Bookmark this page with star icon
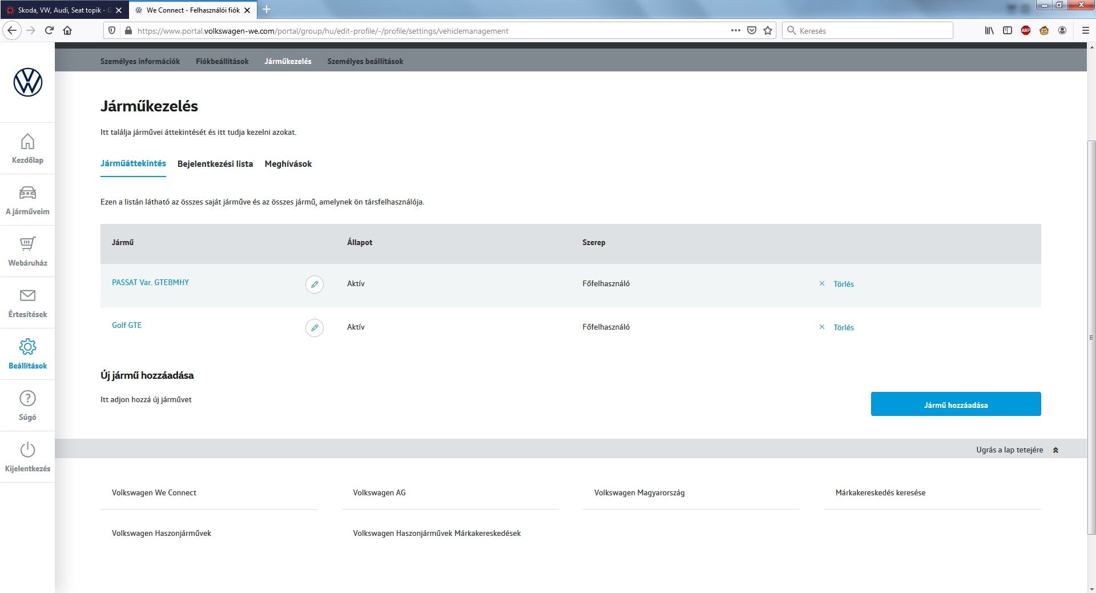 pyautogui.click(x=768, y=30)
